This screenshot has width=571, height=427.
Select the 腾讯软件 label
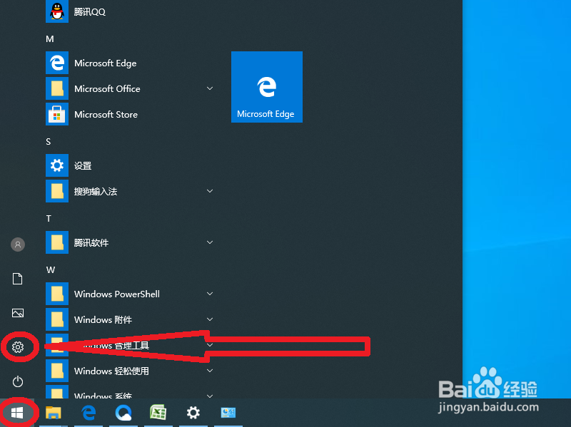pyautogui.click(x=91, y=242)
